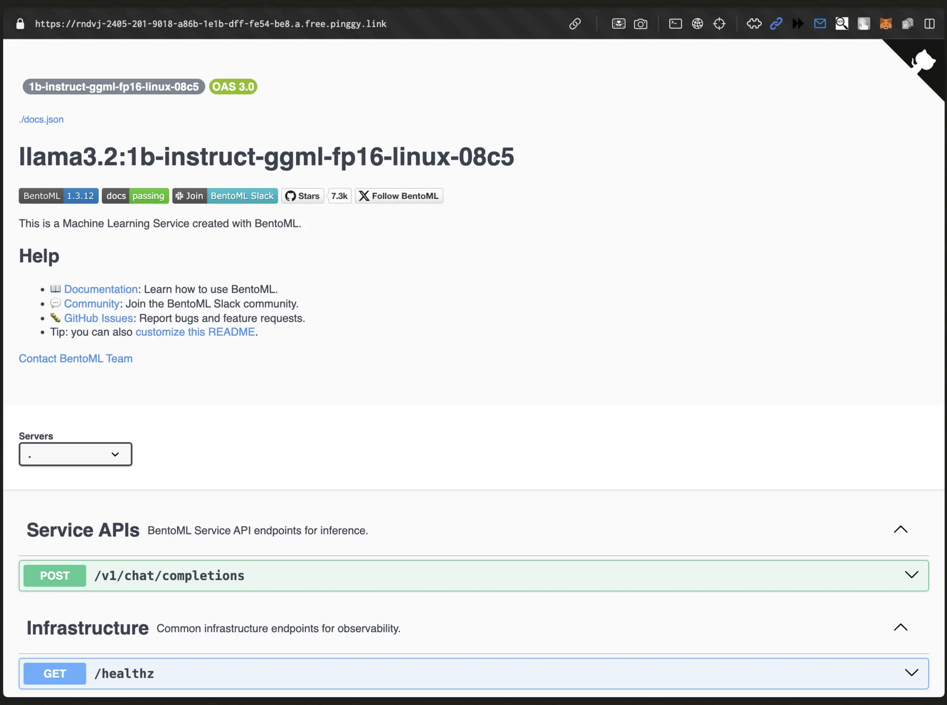947x705 pixels.
Task: Click the copy link icon in toolbar
Action: click(x=575, y=24)
